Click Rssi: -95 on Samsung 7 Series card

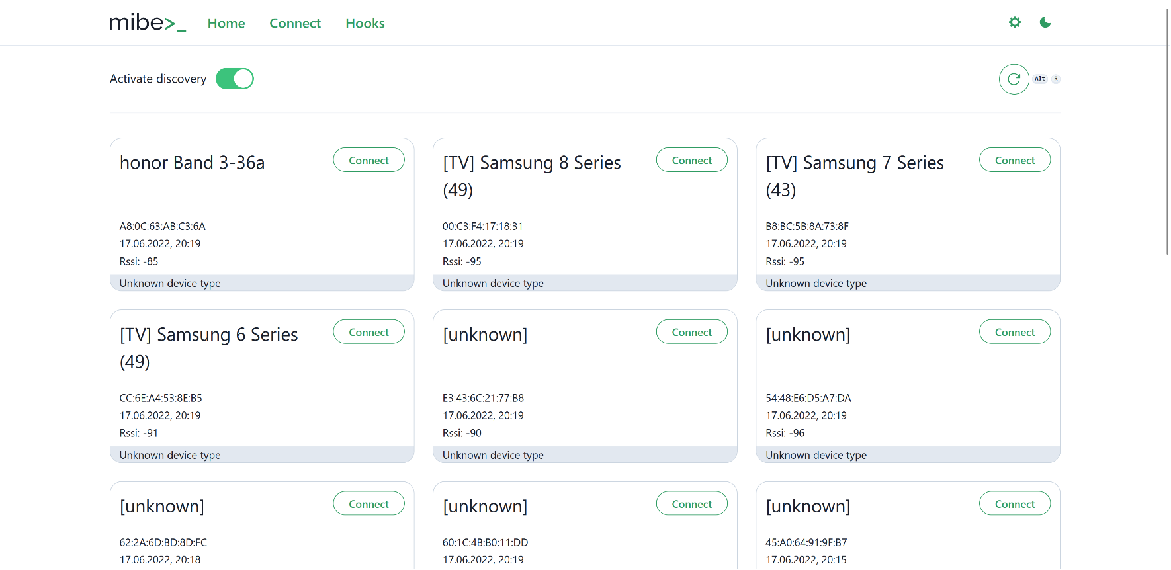point(785,261)
